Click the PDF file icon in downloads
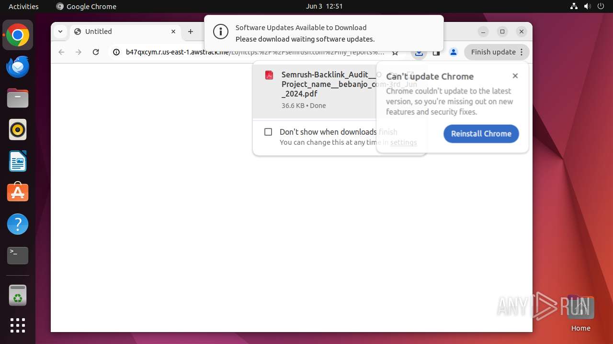This screenshot has height=344, width=613. (x=269, y=75)
